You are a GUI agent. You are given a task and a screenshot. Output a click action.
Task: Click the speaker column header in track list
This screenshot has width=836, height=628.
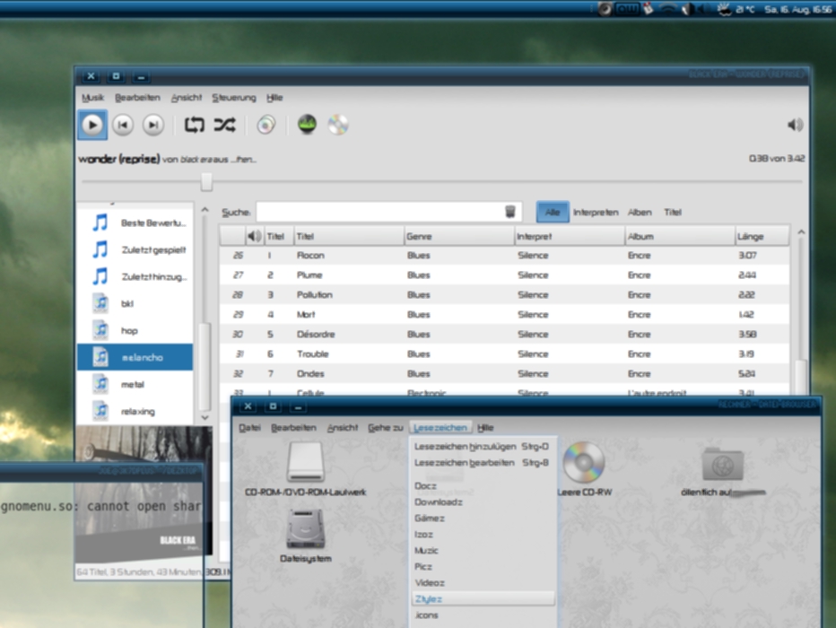pyautogui.click(x=255, y=236)
